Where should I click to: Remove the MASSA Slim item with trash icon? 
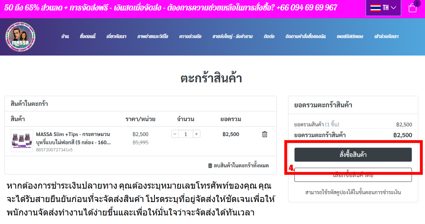pos(265,134)
